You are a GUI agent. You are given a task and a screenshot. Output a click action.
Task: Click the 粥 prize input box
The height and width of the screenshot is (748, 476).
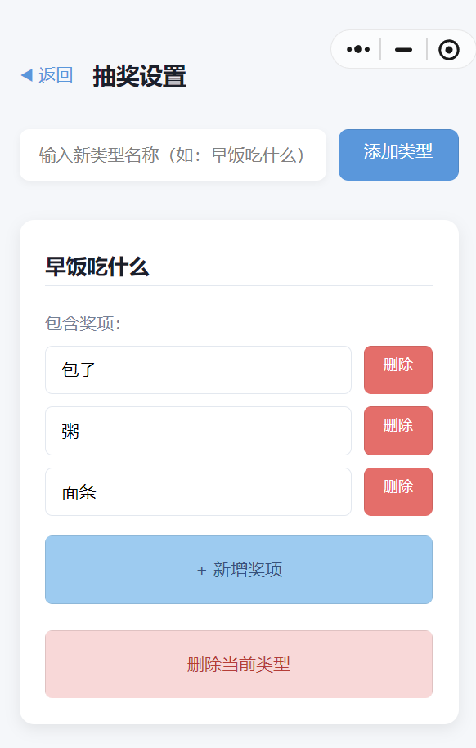(x=198, y=431)
